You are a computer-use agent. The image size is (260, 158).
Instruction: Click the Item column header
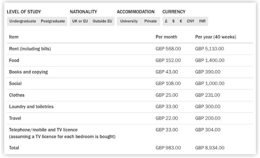(14, 37)
